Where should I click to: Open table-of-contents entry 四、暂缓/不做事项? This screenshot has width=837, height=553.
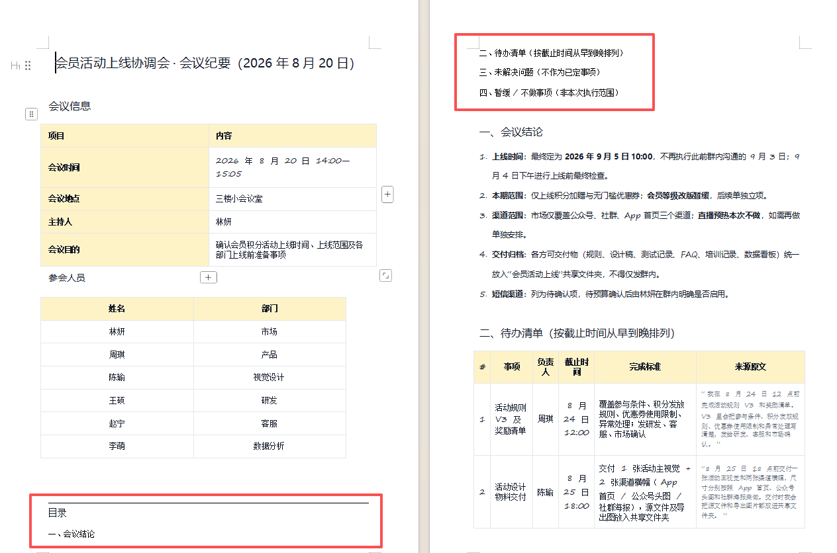[x=549, y=92]
